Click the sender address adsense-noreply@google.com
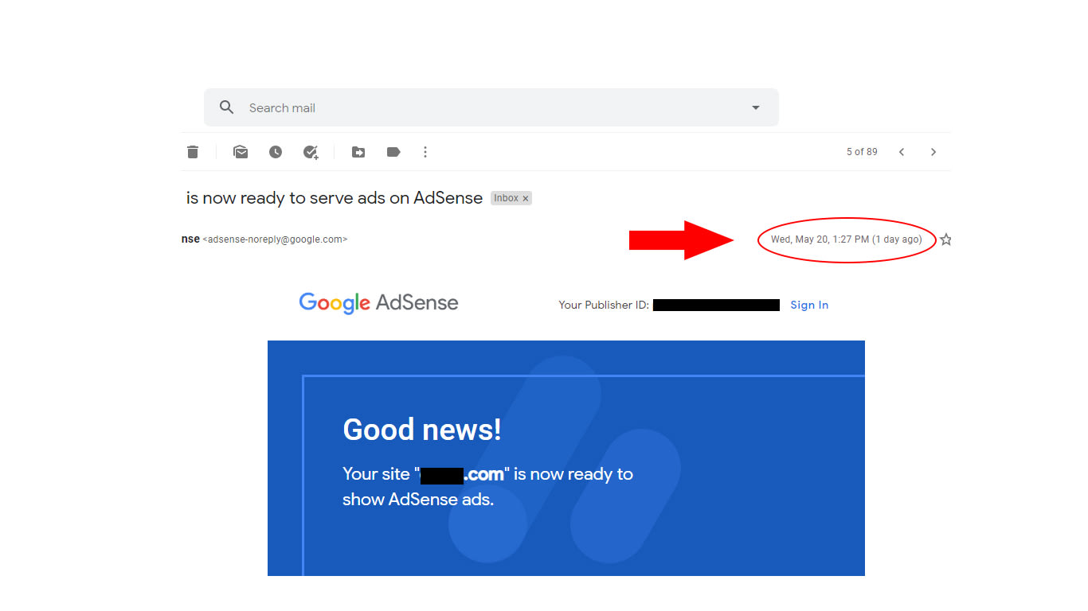 pos(275,239)
